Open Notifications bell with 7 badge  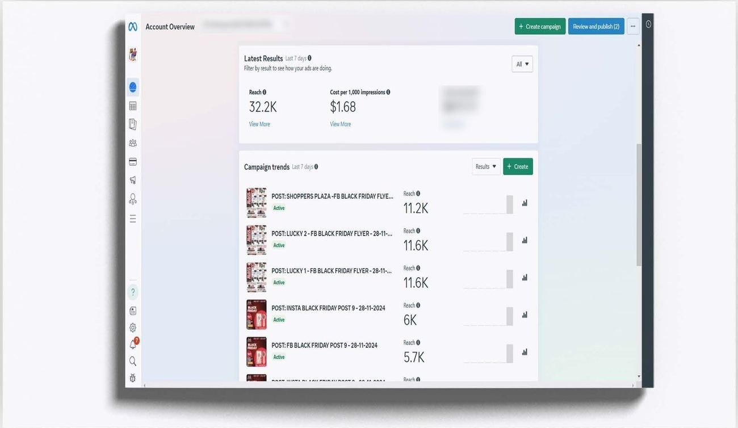tap(133, 344)
